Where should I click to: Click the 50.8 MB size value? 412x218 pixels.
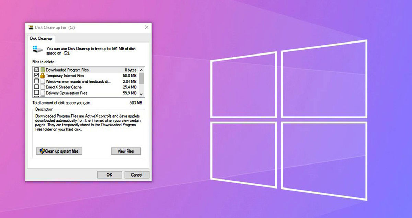[x=130, y=76]
